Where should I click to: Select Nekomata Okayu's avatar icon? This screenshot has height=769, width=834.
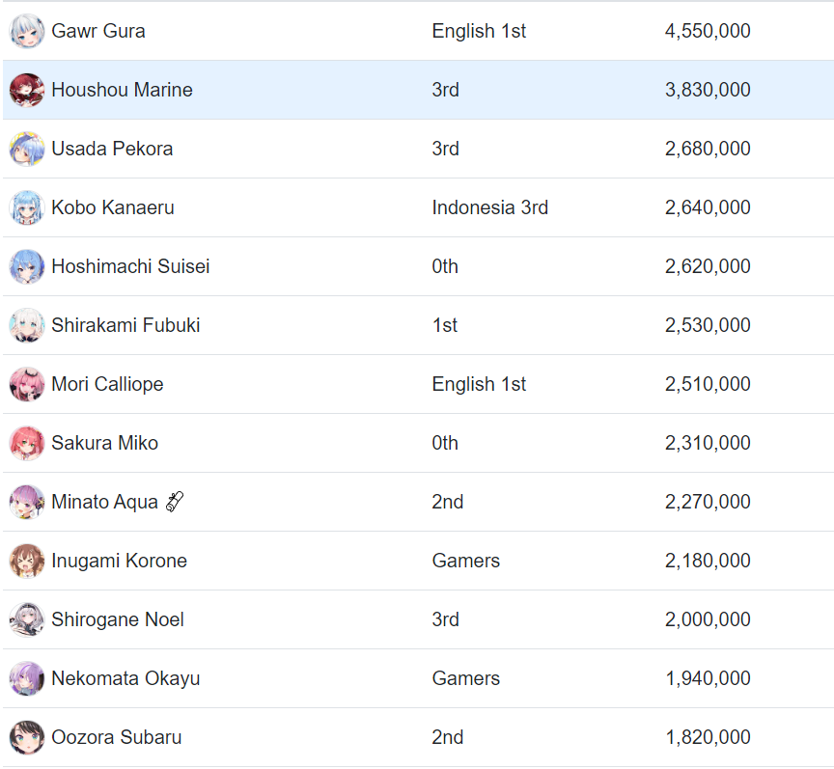[27, 678]
